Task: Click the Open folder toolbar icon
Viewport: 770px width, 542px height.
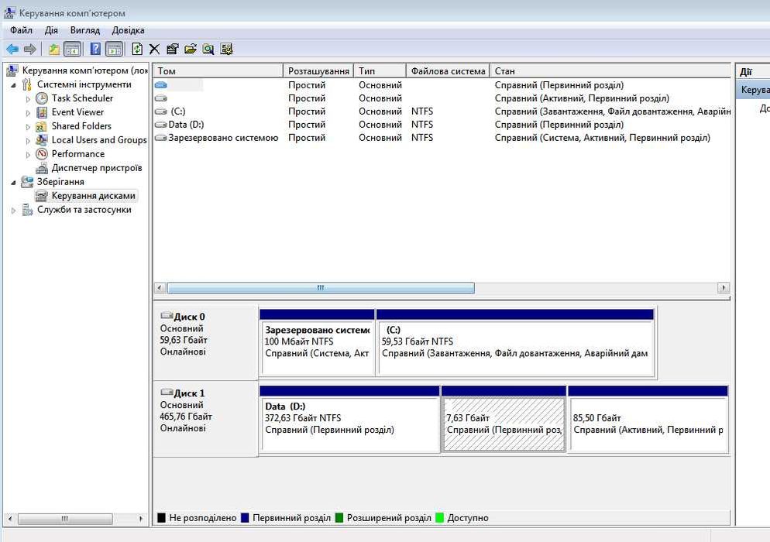Action: coord(191,49)
